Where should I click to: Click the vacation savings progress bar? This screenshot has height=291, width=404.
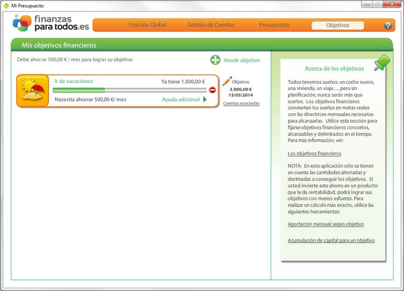pos(130,90)
